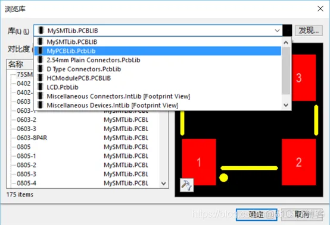330x225 pixels.
Task: Choose MyPCBLib.PcbLib library entry
Action: coord(158,51)
